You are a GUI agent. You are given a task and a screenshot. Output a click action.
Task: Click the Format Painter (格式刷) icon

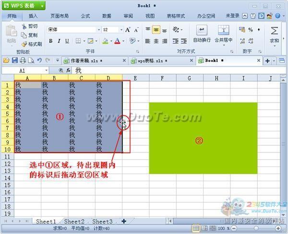pyautogui.click(x=24, y=44)
